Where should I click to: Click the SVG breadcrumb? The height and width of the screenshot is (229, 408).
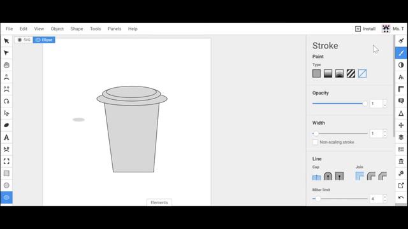coord(24,40)
